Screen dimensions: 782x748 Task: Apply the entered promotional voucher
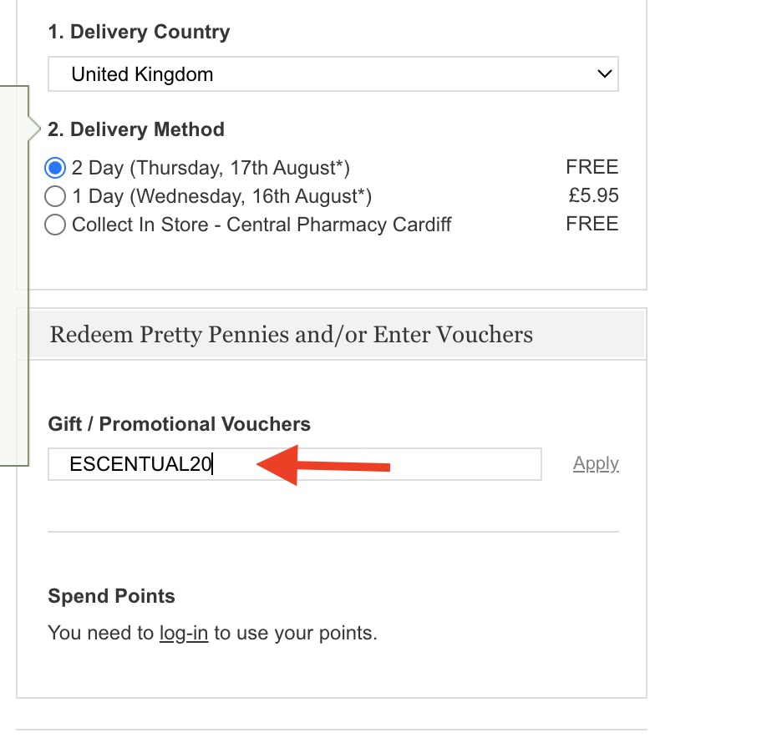596,464
